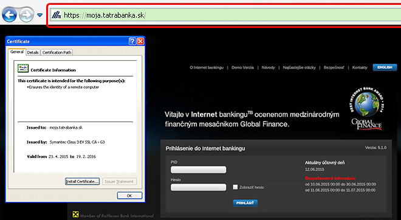Enable the Zobraziť heslo checkbox

click(x=235, y=187)
